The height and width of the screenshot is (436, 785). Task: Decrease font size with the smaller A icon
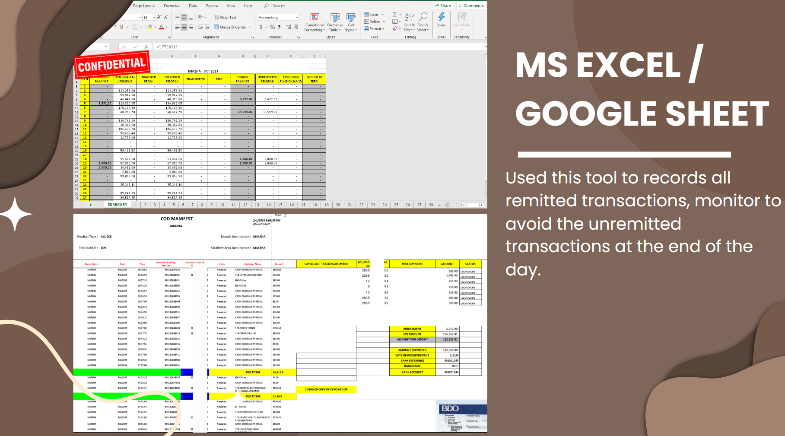pos(166,17)
